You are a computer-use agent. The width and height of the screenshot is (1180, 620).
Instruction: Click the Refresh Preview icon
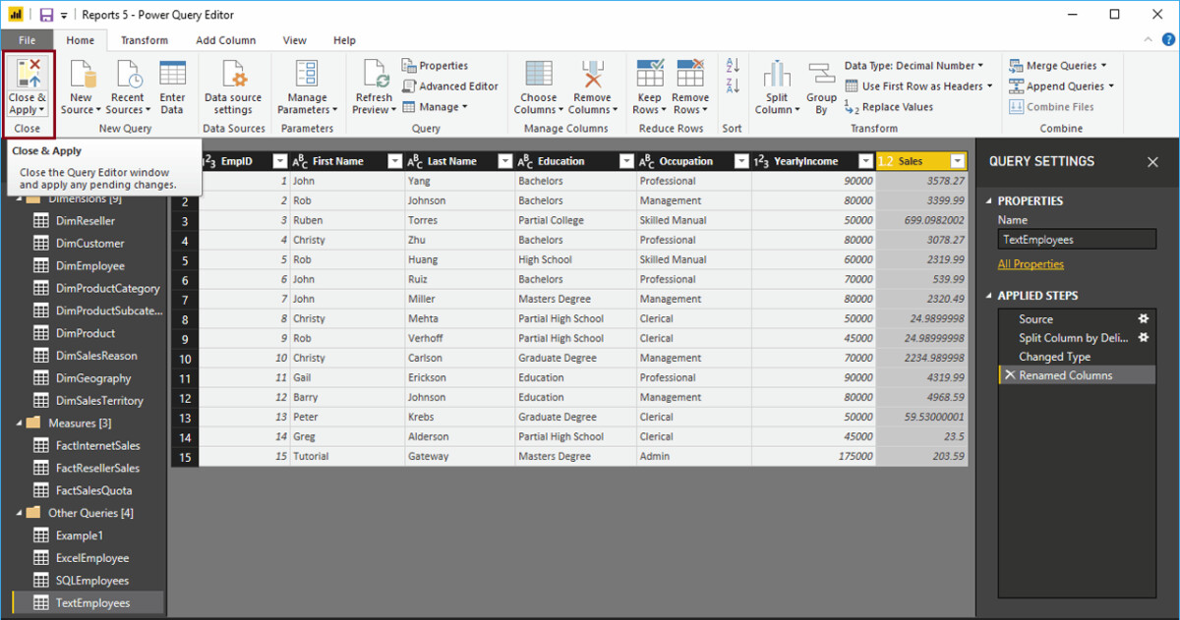(x=375, y=74)
